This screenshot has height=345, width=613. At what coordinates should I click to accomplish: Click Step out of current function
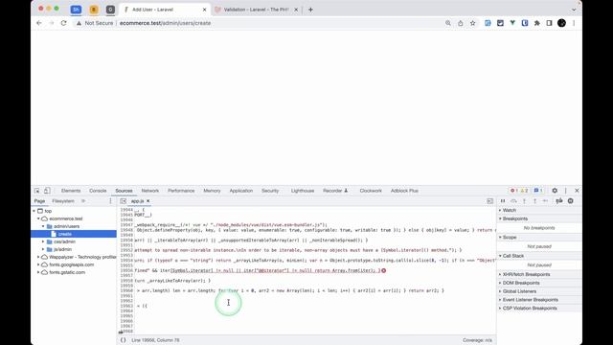tap(534, 201)
